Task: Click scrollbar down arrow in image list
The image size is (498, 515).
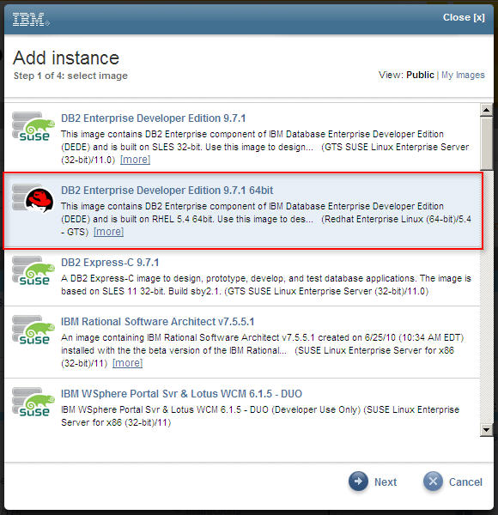Action: point(486,430)
